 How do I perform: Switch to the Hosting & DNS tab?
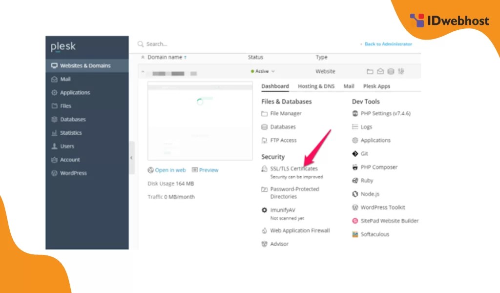316,86
